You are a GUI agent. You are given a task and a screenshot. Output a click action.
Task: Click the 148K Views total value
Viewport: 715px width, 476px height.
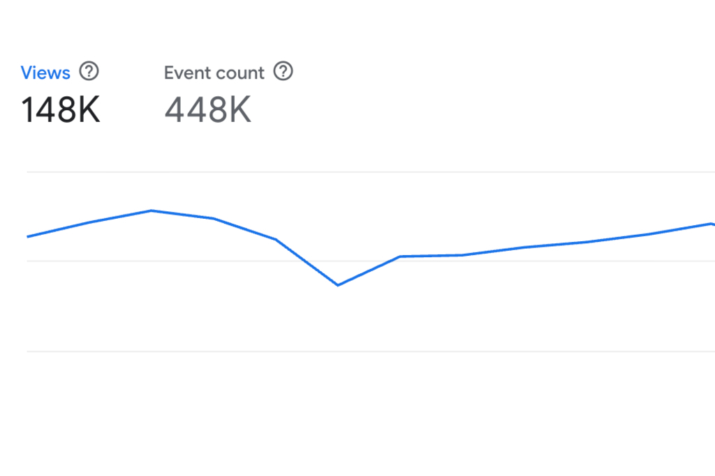(61, 109)
